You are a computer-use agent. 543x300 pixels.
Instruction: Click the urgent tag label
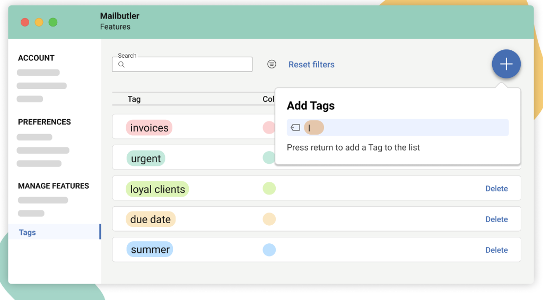pyautogui.click(x=146, y=158)
